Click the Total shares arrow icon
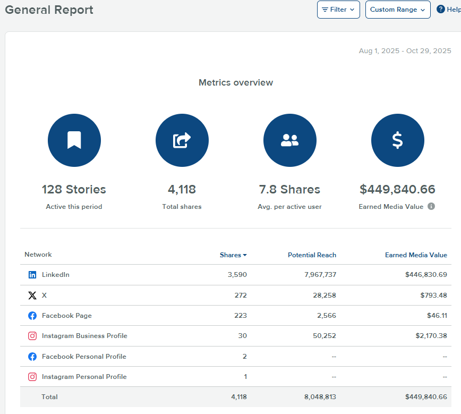The height and width of the screenshot is (414, 461). click(x=182, y=140)
